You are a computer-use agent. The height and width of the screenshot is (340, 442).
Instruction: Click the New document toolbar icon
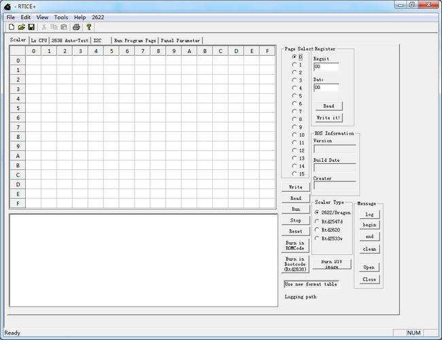coord(12,27)
